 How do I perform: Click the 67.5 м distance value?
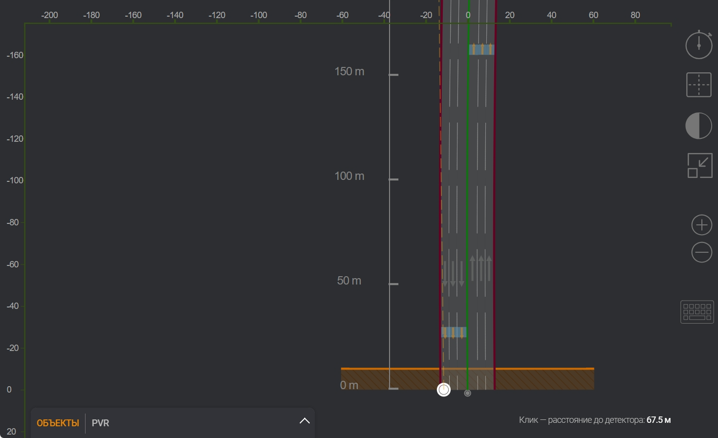(x=658, y=420)
